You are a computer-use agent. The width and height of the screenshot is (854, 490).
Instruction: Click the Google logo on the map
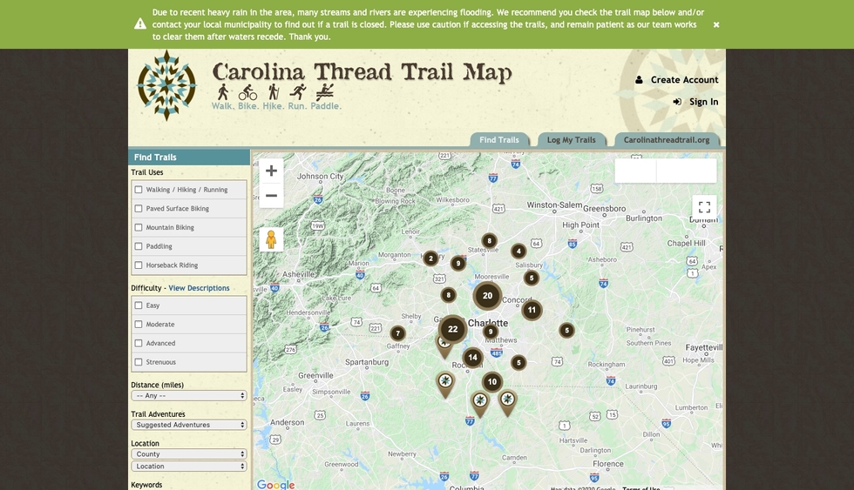coord(275,484)
